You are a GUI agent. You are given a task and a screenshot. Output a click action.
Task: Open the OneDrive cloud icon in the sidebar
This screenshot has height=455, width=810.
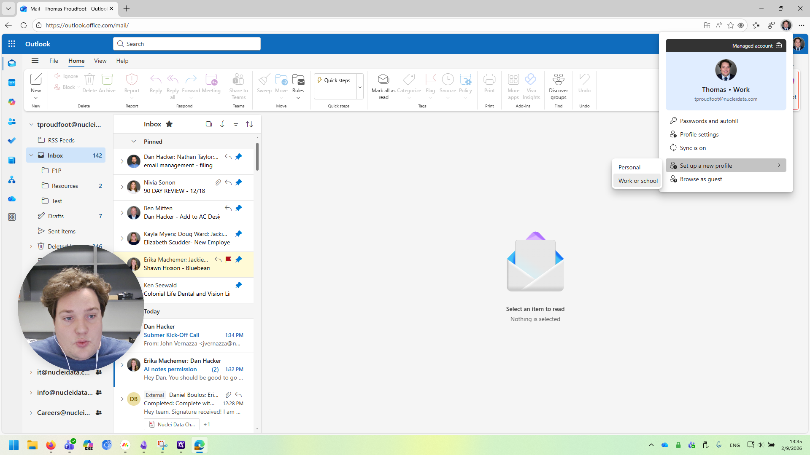pos(12,199)
